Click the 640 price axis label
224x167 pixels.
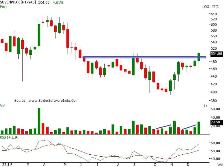(x=214, y=14)
